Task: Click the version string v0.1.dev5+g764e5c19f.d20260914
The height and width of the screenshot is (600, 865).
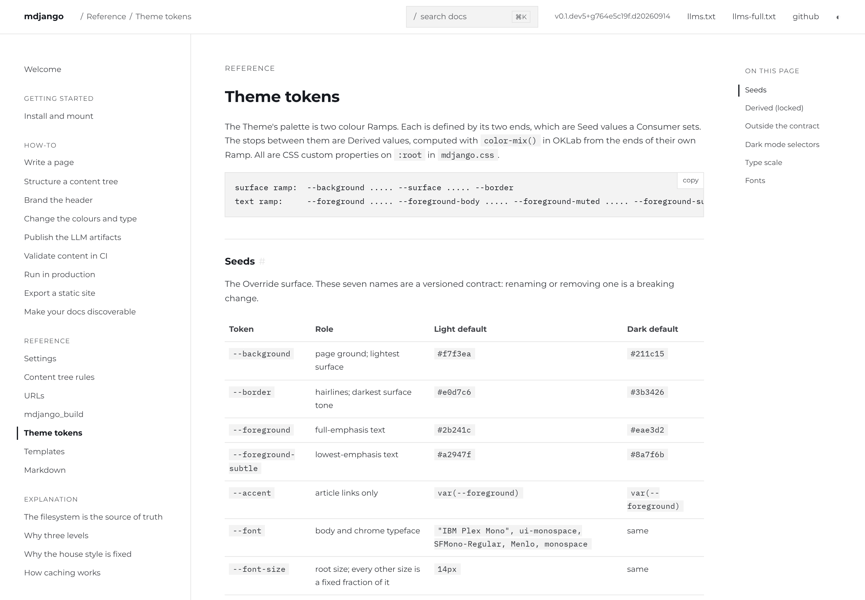Action: pos(612,16)
